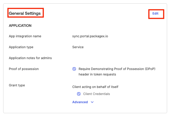
Task: Click the APPLICATION section heading
Action: 20,26
